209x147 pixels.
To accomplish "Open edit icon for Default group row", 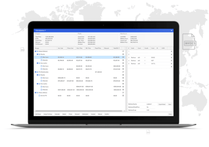I will [x=123, y=51].
